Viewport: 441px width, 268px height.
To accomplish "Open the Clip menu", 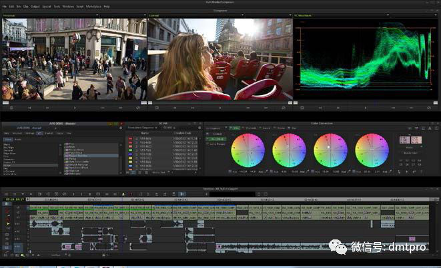I will 25,6.
